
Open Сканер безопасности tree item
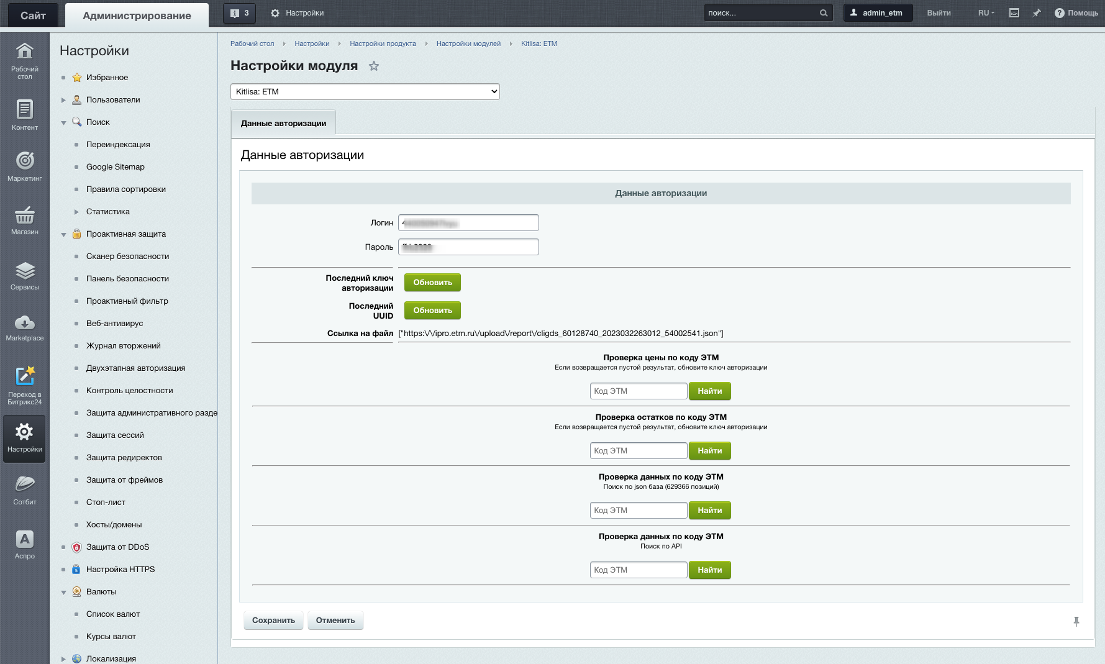[x=127, y=257]
